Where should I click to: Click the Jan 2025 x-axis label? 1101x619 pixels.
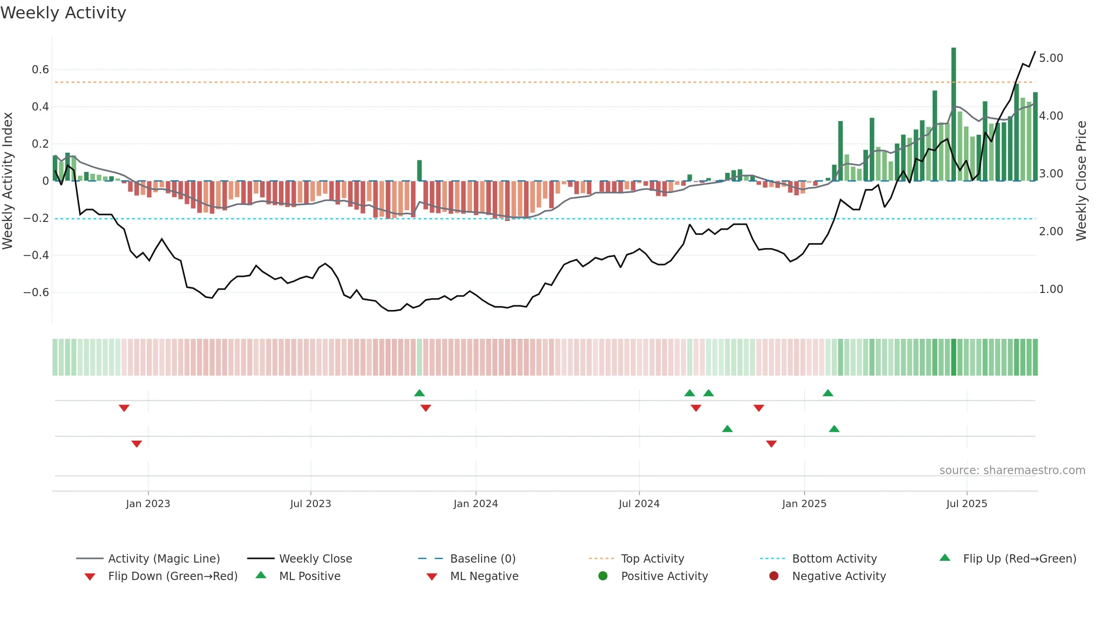coord(804,503)
